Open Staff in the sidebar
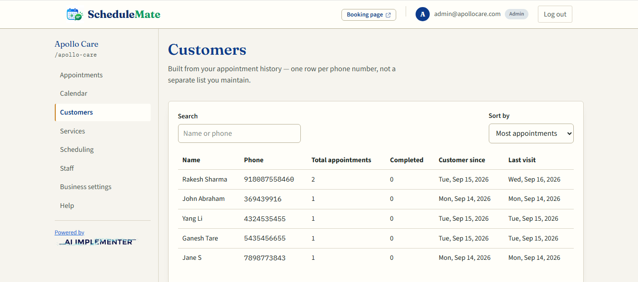The image size is (638, 282). pos(102,168)
